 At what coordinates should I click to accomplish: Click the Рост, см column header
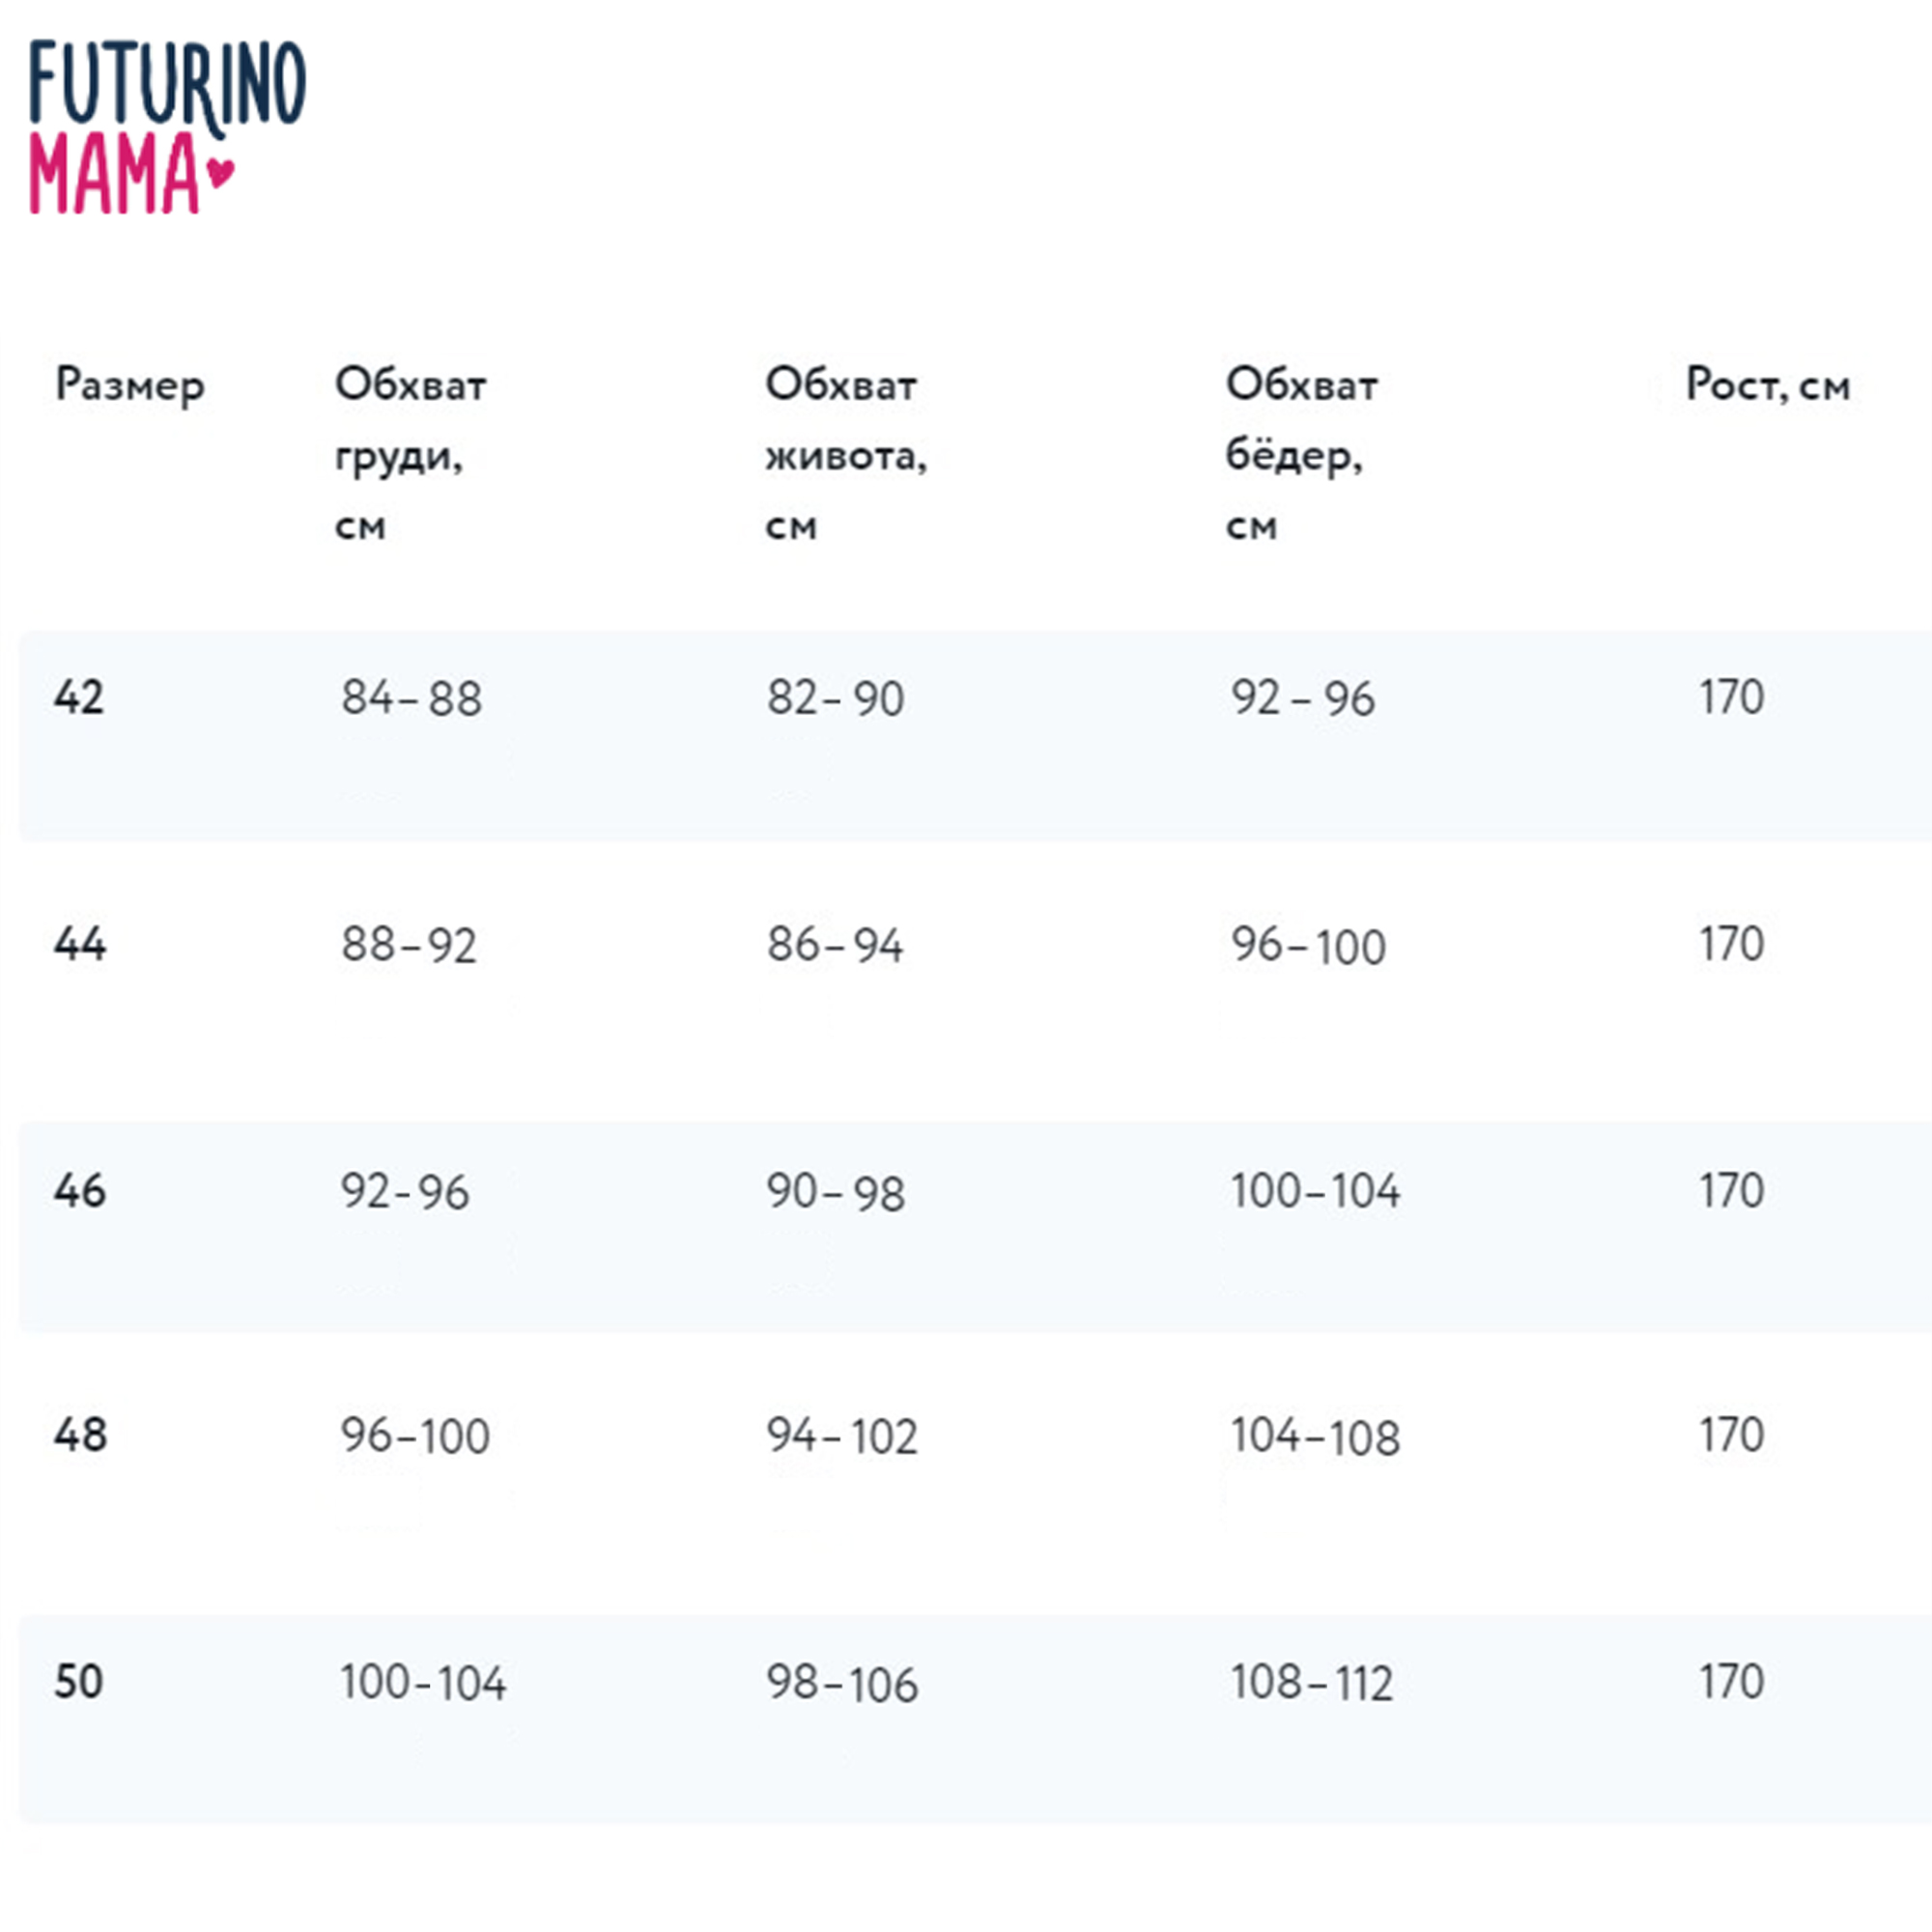1767,385
